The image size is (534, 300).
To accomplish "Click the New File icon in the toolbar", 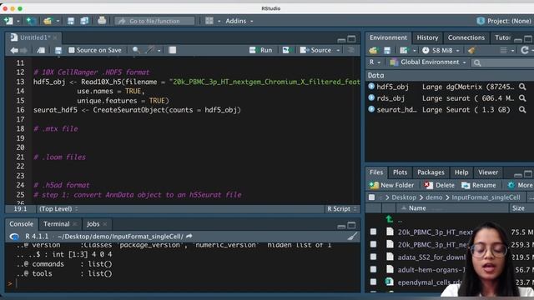I will coord(8,21).
